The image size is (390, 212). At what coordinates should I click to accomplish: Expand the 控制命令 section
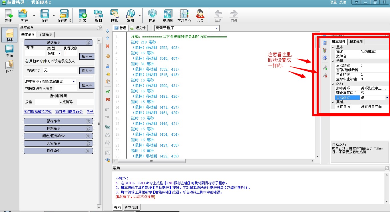(88, 129)
